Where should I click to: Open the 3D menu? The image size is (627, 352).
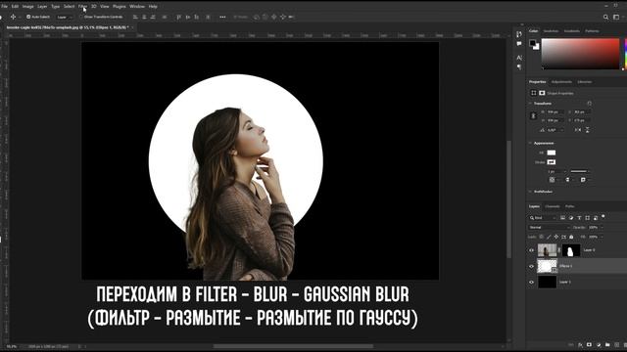(x=94, y=7)
